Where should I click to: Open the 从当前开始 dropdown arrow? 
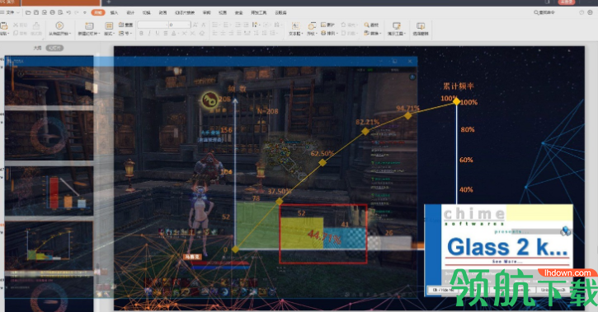point(70,34)
